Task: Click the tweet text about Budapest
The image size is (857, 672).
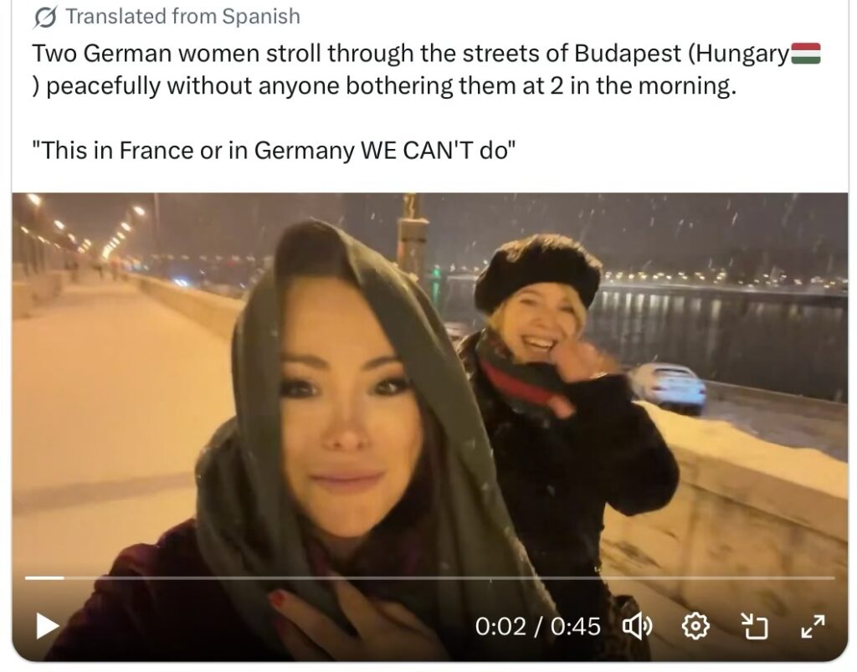Action: [x=426, y=69]
